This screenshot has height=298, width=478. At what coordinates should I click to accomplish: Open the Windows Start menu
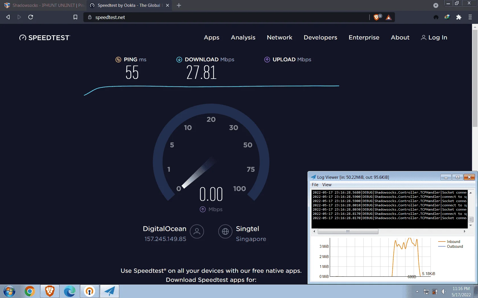click(9, 291)
